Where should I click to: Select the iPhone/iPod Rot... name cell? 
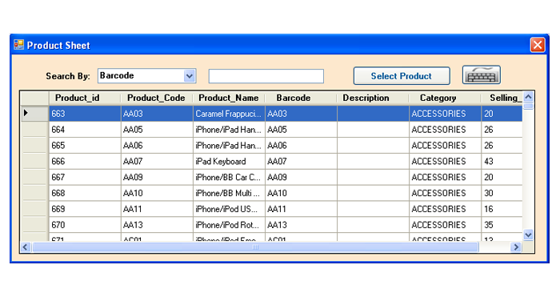229,225
